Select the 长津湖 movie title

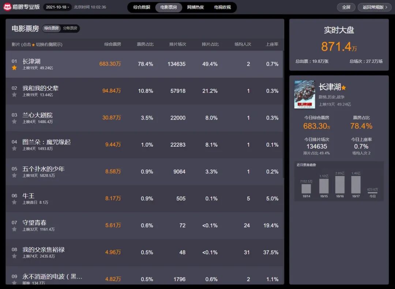(31, 61)
